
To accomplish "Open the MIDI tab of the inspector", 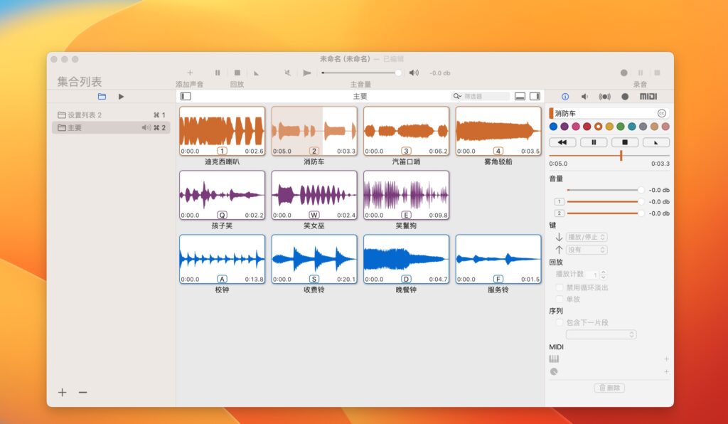I will pos(648,97).
